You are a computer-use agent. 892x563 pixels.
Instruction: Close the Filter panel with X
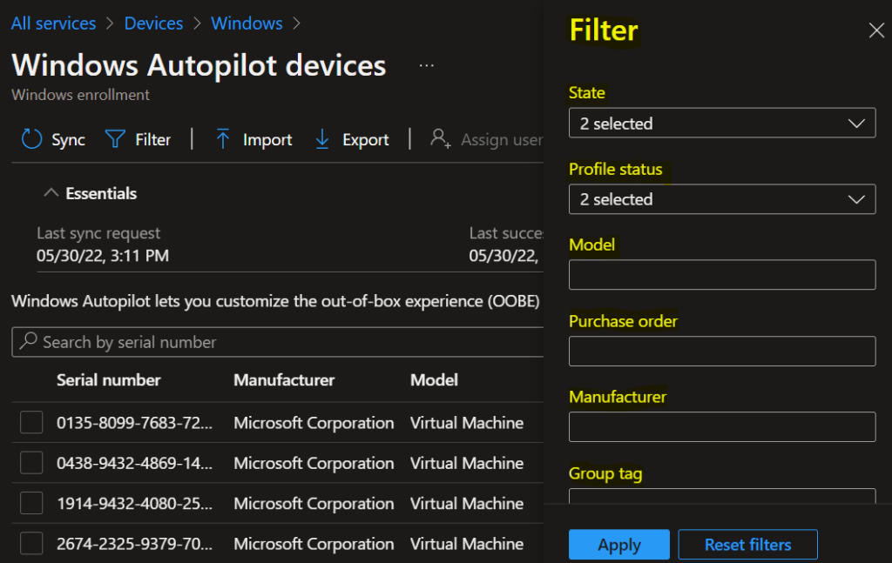coord(876,30)
